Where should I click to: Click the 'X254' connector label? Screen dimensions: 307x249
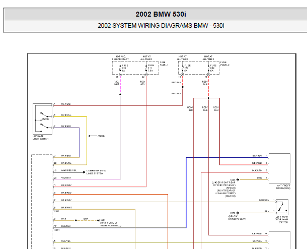click(x=56, y=229)
